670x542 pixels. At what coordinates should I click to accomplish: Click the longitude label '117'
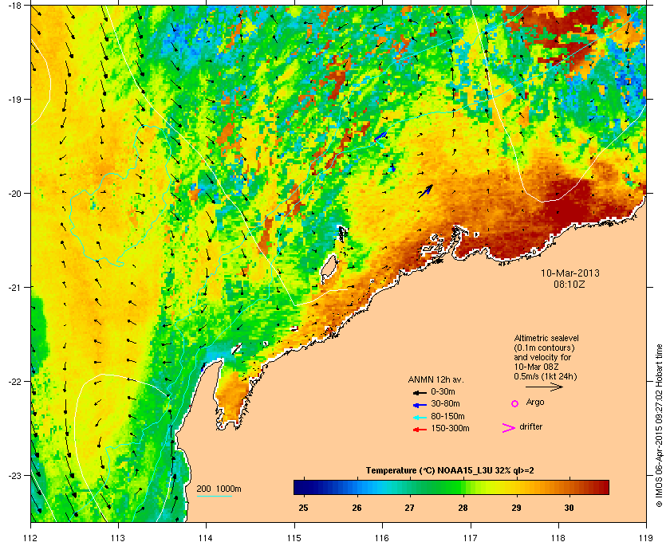(471, 537)
